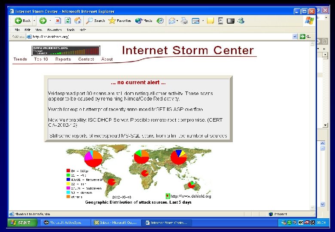
Task: Open the Help menu
Action: point(83,30)
